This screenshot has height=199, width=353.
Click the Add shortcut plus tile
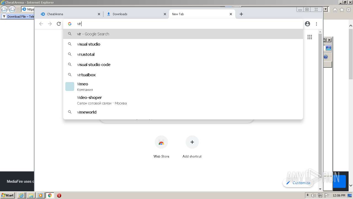coord(192,147)
